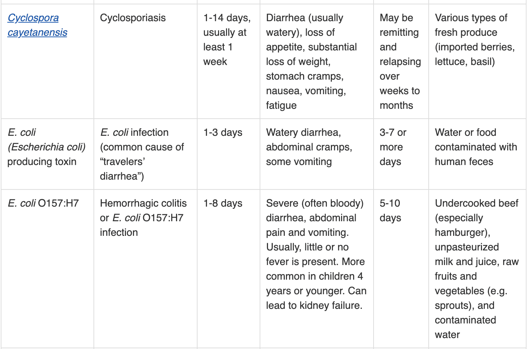Select the 'Undercooked beef (especially hamburger)' sources cell
The width and height of the screenshot is (528, 349).
tap(477, 269)
